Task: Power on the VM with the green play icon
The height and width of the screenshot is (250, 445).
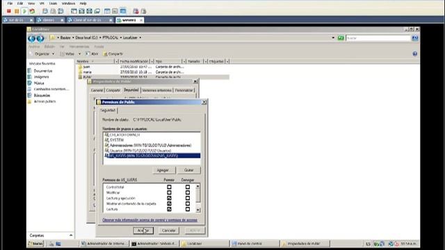Action: point(24,11)
